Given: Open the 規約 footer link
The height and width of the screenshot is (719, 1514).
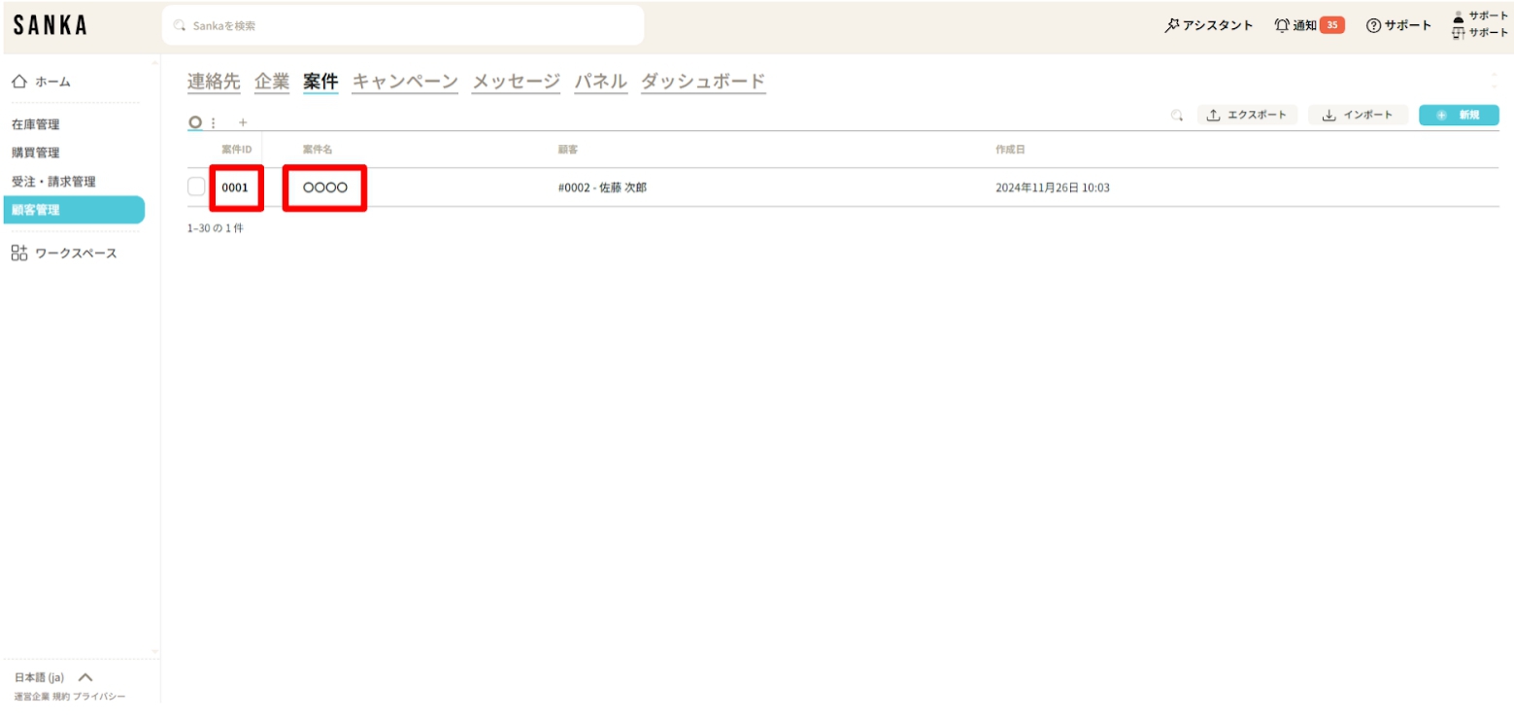Looking at the screenshot, I should (x=60, y=698).
